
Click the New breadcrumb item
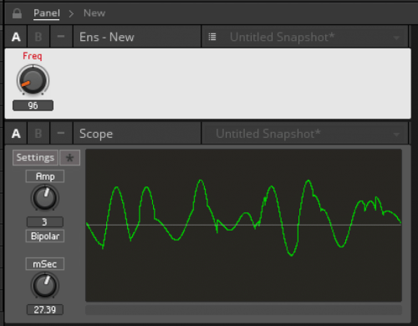[x=94, y=13]
